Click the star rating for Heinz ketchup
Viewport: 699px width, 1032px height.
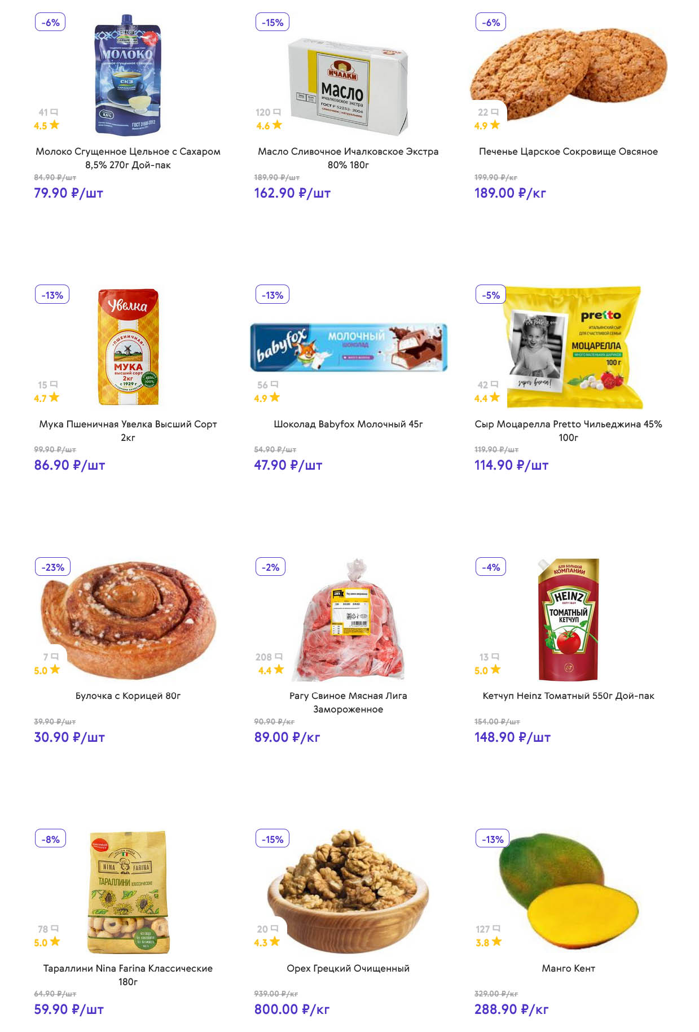coord(495,670)
